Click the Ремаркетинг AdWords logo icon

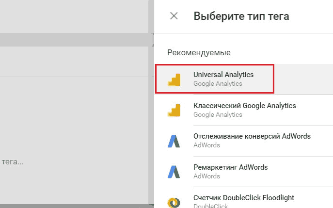click(x=174, y=172)
